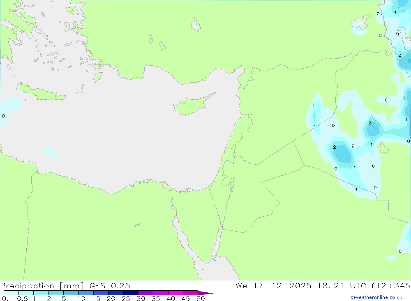This screenshot has width=411, height=301.
Task: Click the 15–20 mm legend color swatch
Action: click(101, 293)
